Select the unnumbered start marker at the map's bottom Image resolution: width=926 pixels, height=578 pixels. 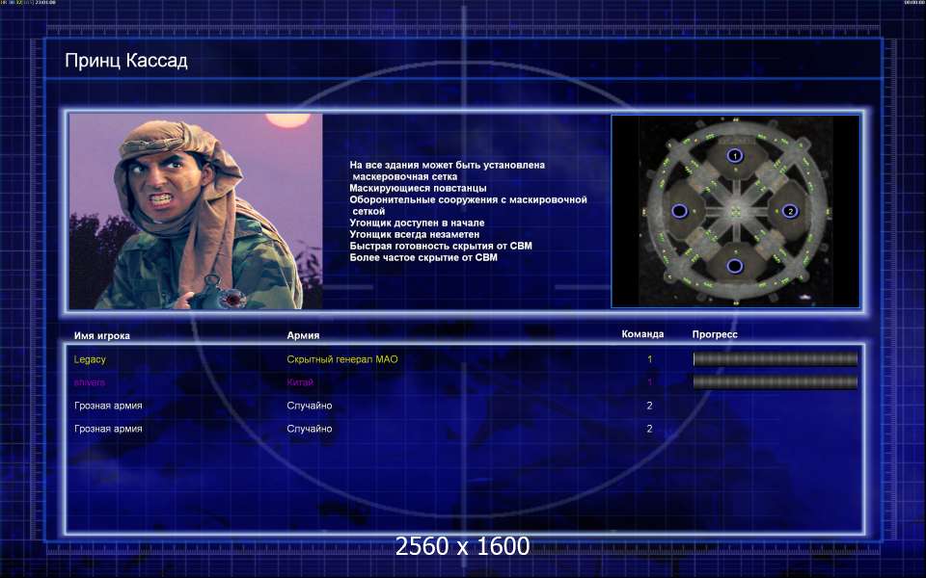734,266
